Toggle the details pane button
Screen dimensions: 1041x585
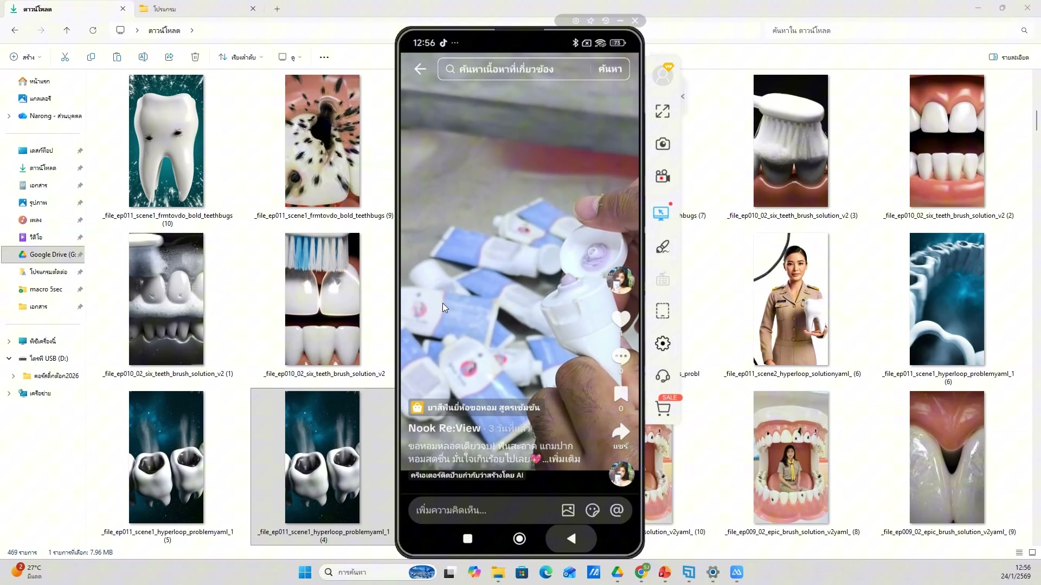(x=1008, y=57)
